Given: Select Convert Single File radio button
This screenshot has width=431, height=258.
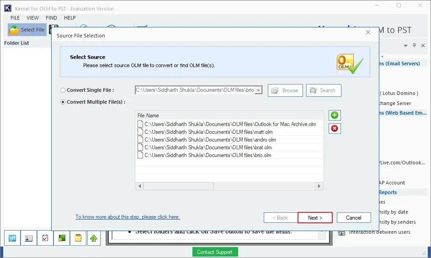Looking at the screenshot, I should 63,90.
